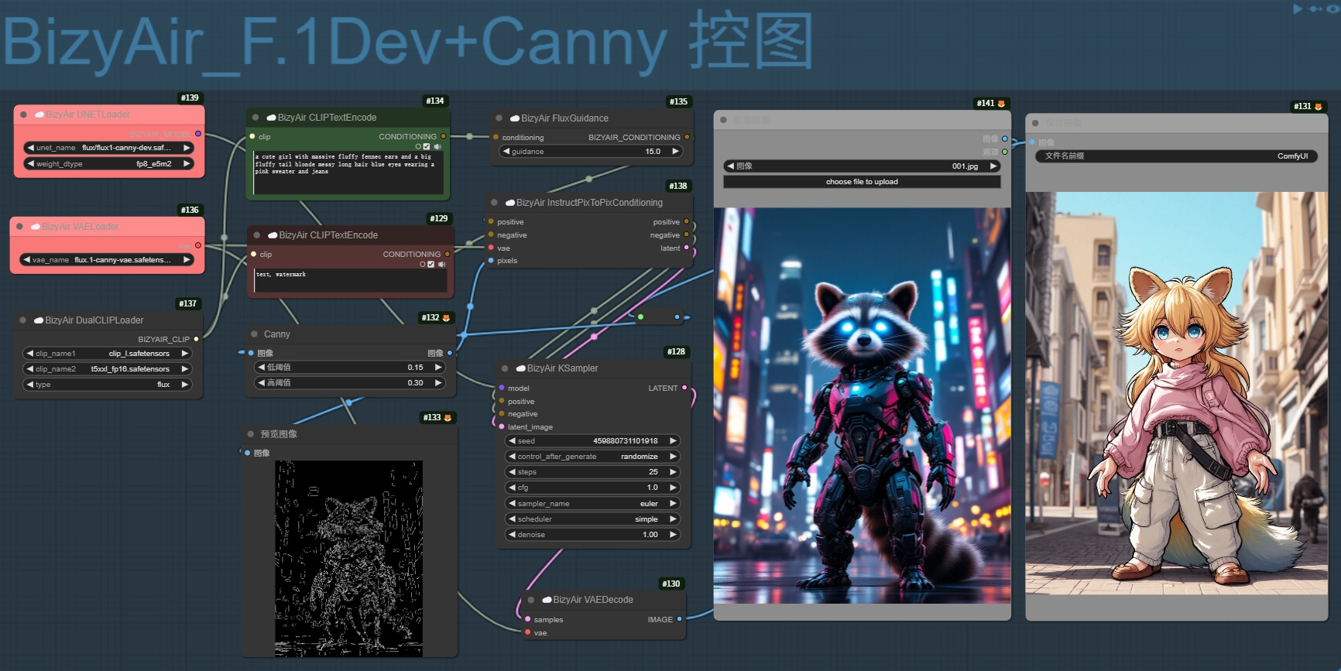Select the round radio circle in CLIPTextEncode #134
Screen dimensions: 1341x671
pos(418,146)
